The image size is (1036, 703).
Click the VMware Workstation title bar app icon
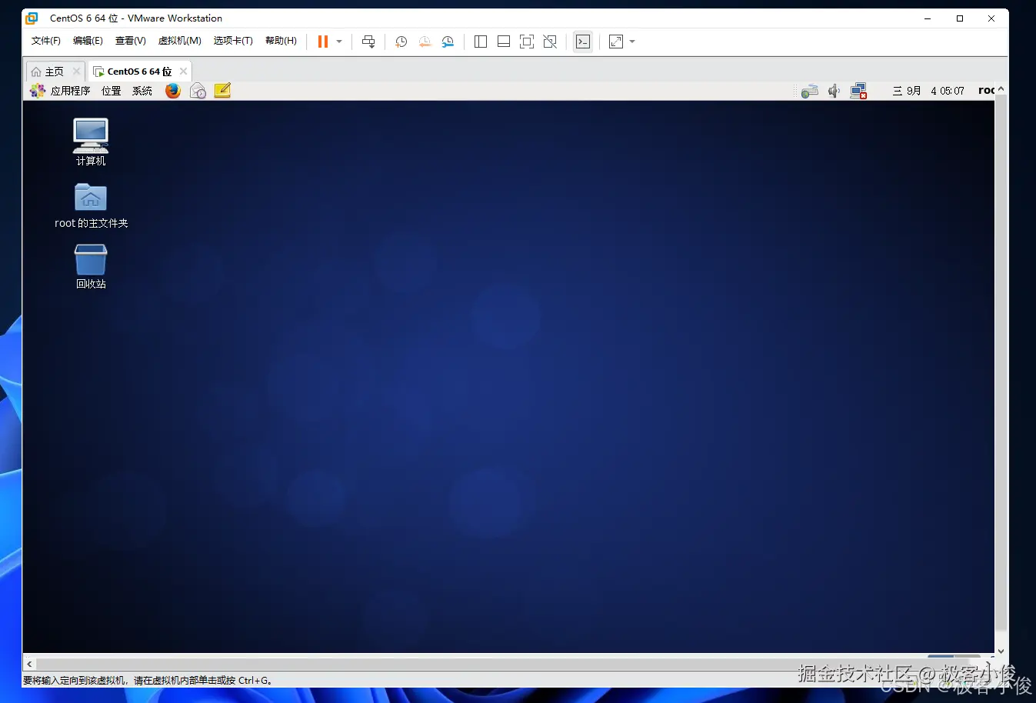coord(32,18)
